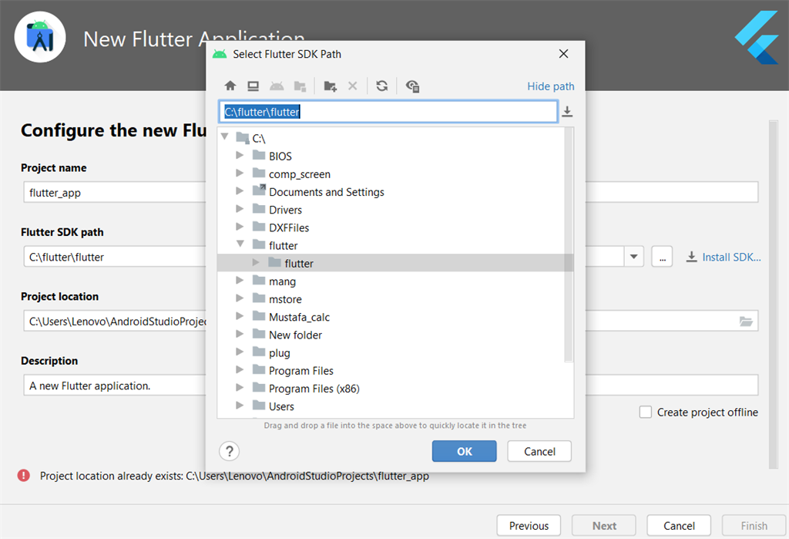Expand the mang folder arrow
The width and height of the screenshot is (789, 539).
tap(240, 280)
